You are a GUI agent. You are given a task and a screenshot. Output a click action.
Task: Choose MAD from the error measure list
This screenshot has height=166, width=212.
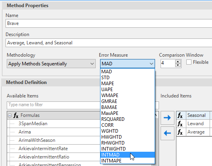click(x=127, y=72)
